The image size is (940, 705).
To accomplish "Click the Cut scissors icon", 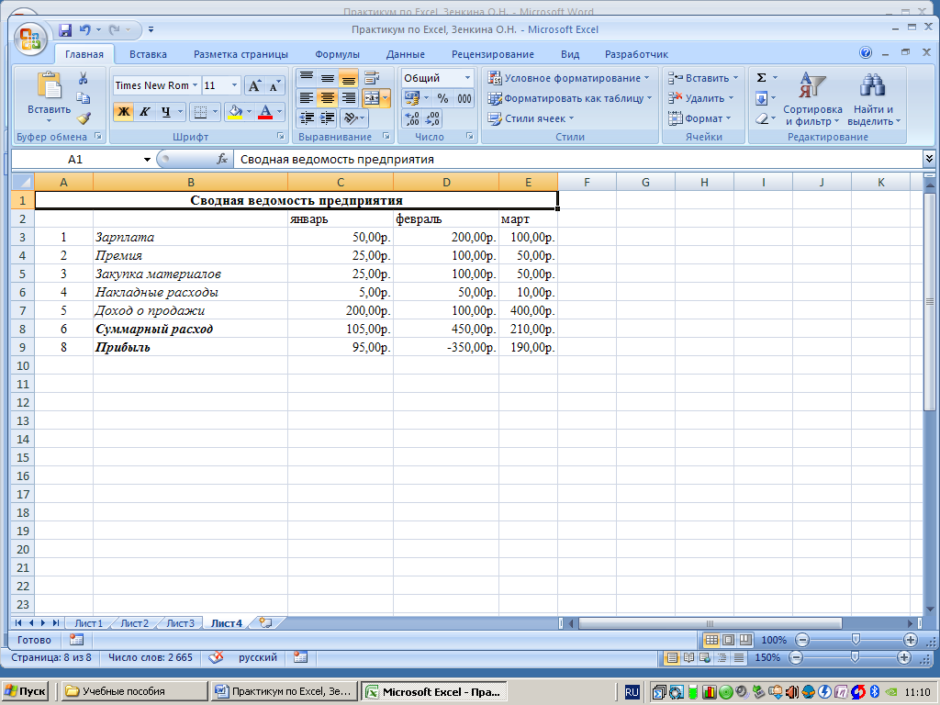I will tap(84, 79).
